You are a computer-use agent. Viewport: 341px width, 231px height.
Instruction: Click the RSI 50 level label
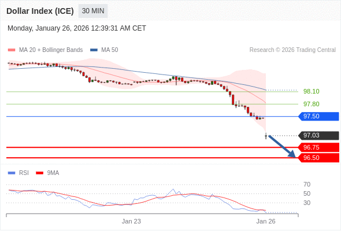(x=307, y=193)
